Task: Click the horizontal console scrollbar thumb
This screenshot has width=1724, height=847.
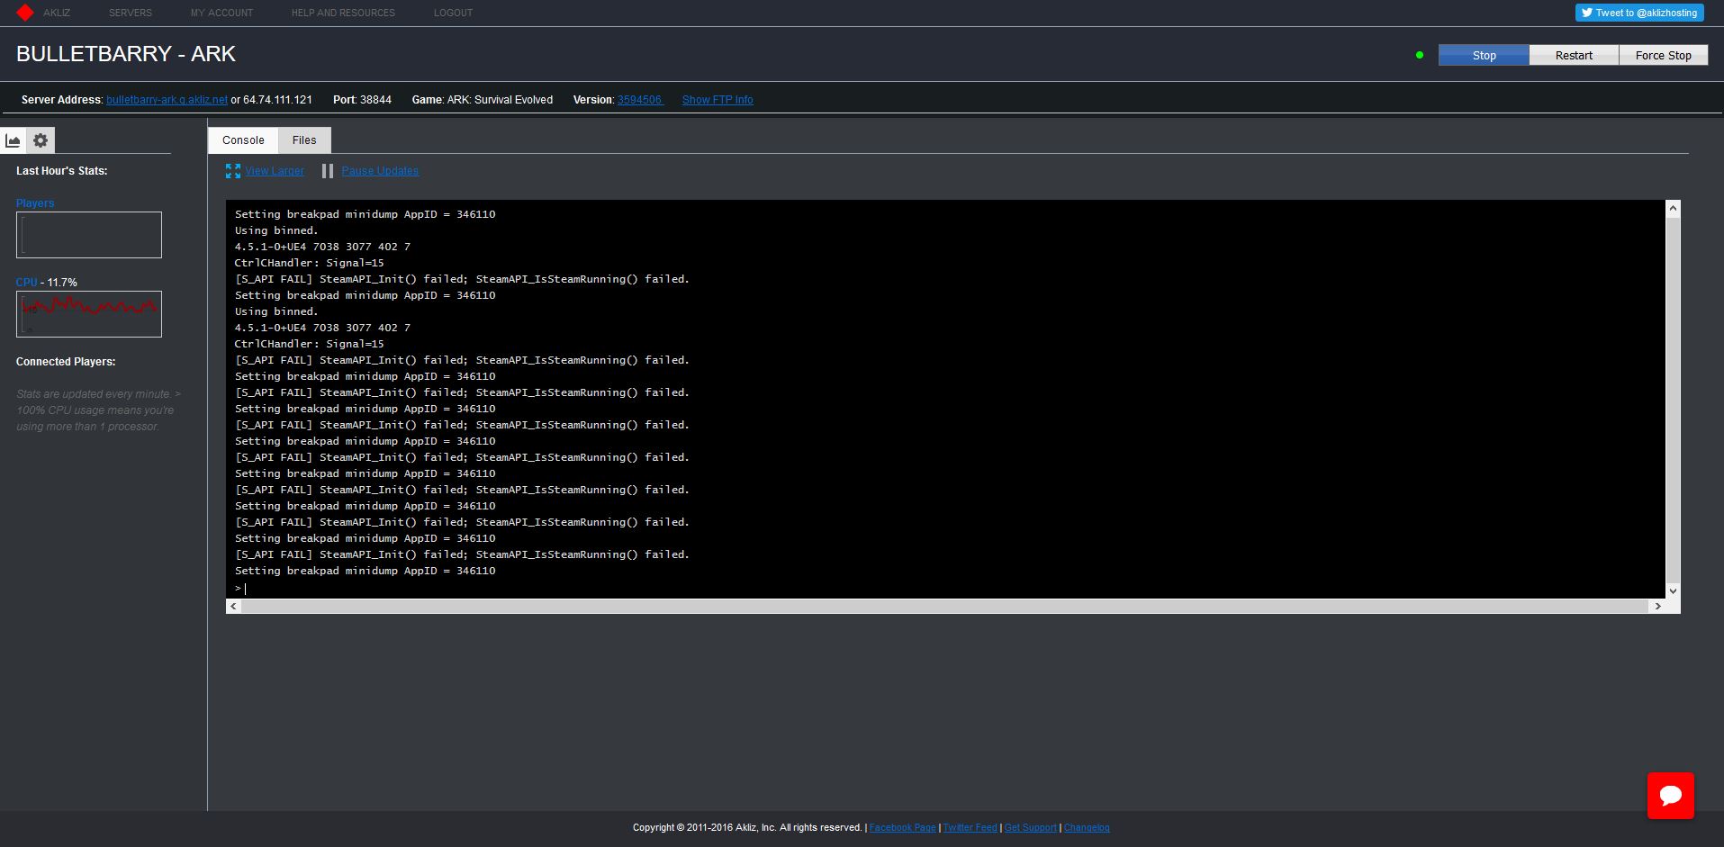Action: pyautogui.click(x=945, y=607)
